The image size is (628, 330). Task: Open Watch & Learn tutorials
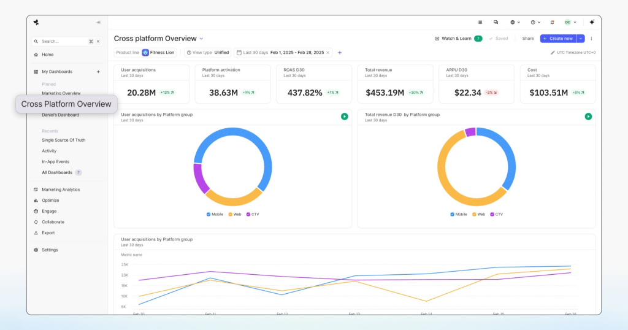[458, 39]
